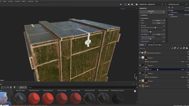Toggle visibility of Fill layer 5
Screen dimensions: 189x106
point(140,58)
